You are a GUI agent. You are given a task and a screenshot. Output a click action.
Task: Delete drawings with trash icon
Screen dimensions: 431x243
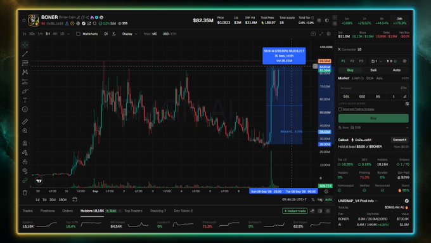25,193
